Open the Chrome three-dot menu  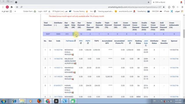click(3, 7)
